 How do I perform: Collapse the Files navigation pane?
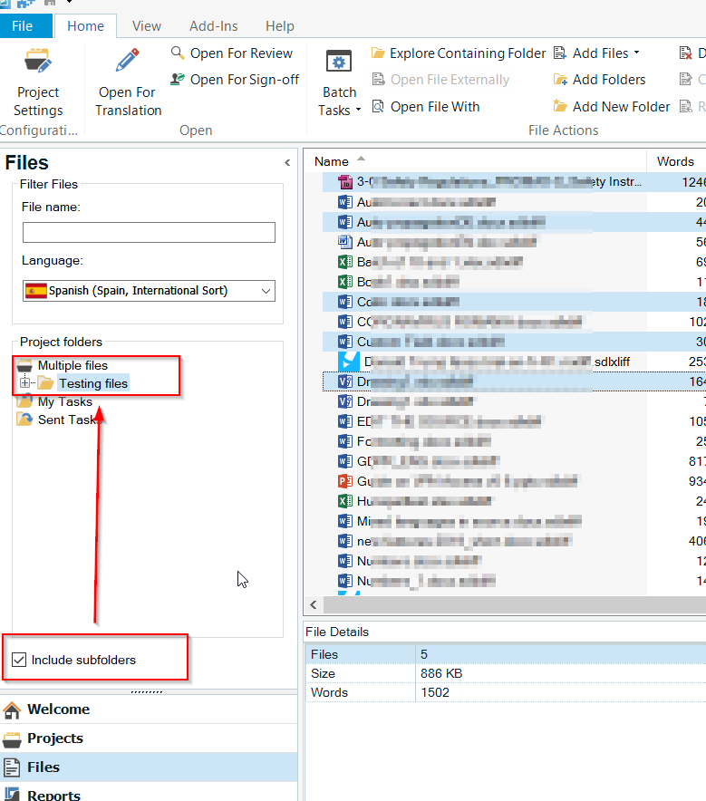tap(287, 162)
